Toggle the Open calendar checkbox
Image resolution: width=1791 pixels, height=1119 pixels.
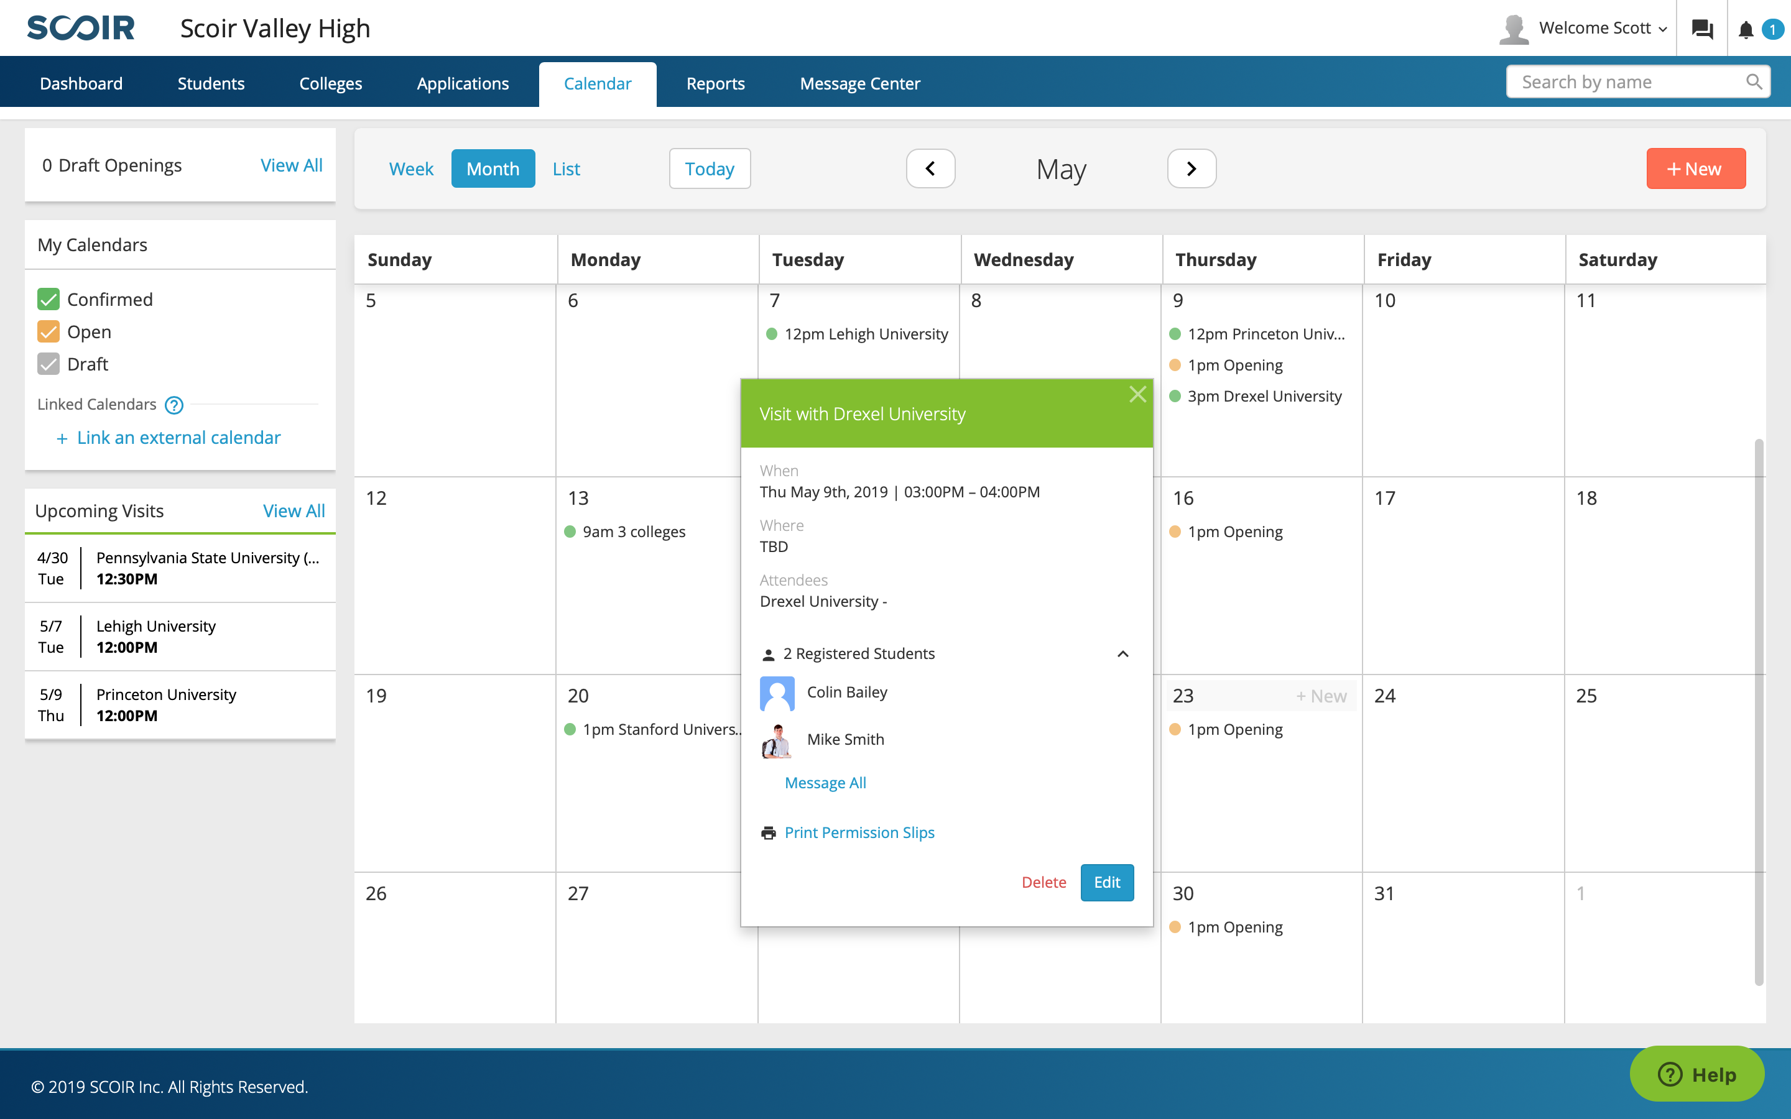(48, 330)
